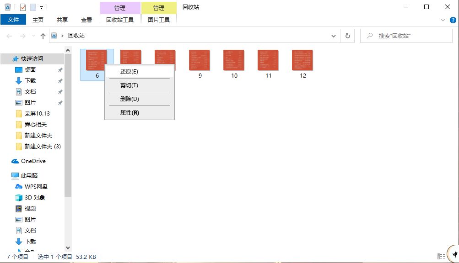The width and height of the screenshot is (459, 263).
Task: Switch to the 共享 ribbon tab
Action: (x=62, y=20)
